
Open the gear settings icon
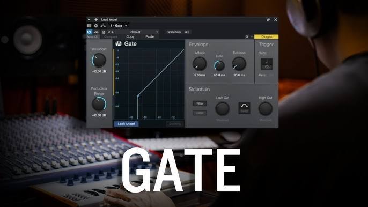(247, 37)
